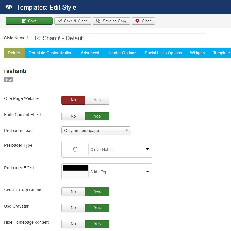
Task: Open Preloader Type Circle Notch dropdown
Action: 107,149
